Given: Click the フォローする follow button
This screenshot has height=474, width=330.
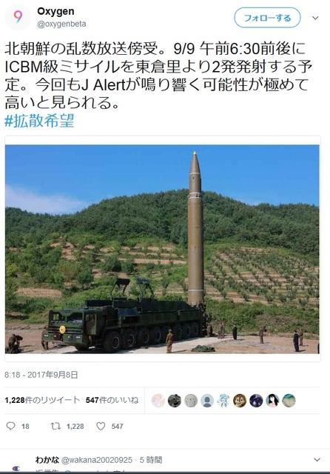Looking at the screenshot, I should [267, 18].
